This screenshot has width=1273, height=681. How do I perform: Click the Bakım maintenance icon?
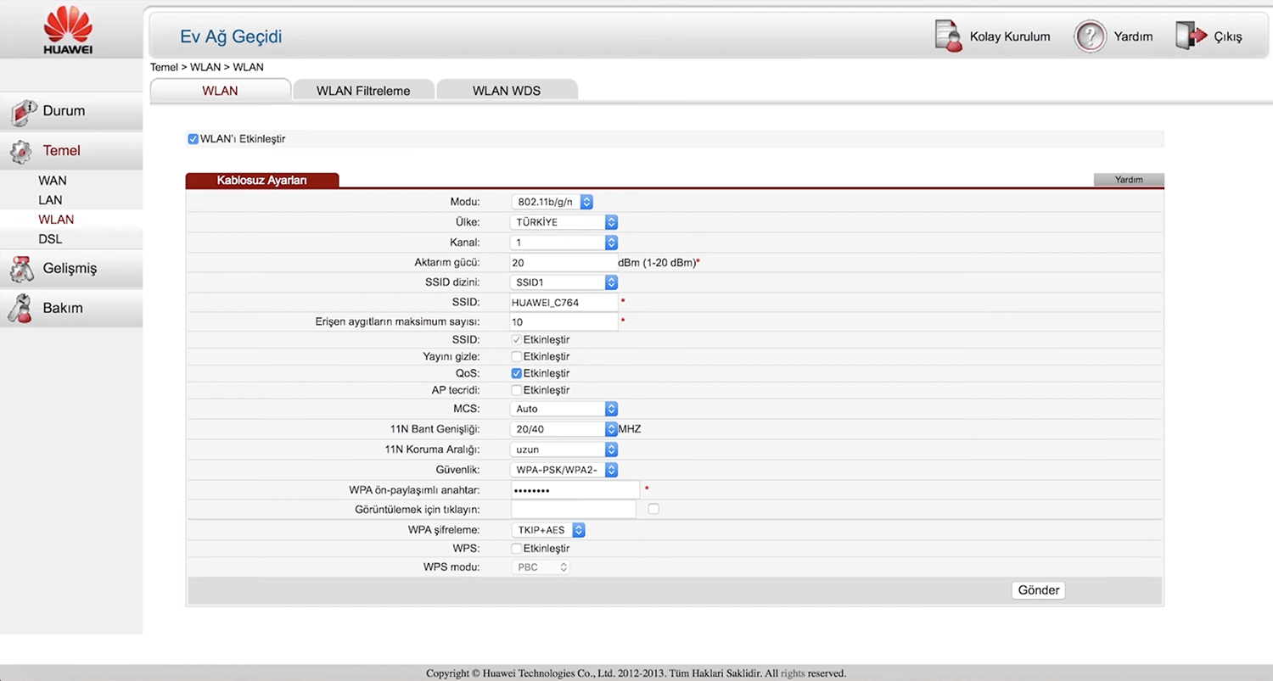click(x=20, y=309)
